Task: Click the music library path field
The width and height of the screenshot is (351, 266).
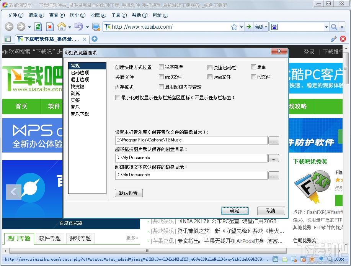Action: pyautogui.click(x=191, y=140)
